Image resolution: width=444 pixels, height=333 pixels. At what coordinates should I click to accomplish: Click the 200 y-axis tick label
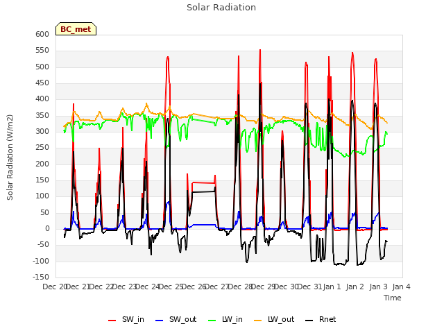tap(42, 164)
